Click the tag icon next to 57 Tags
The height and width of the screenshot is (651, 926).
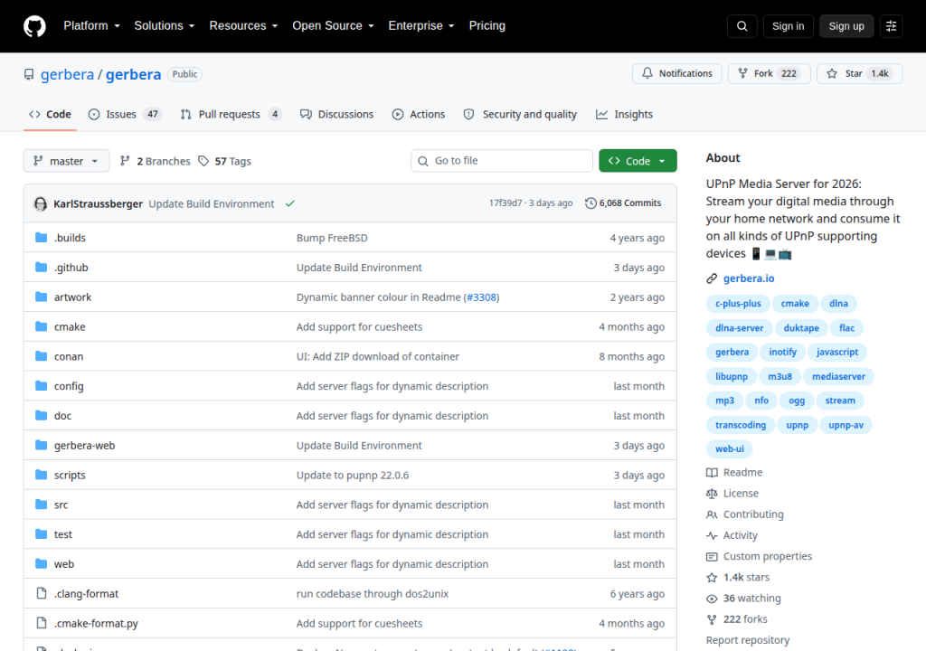pyautogui.click(x=203, y=161)
